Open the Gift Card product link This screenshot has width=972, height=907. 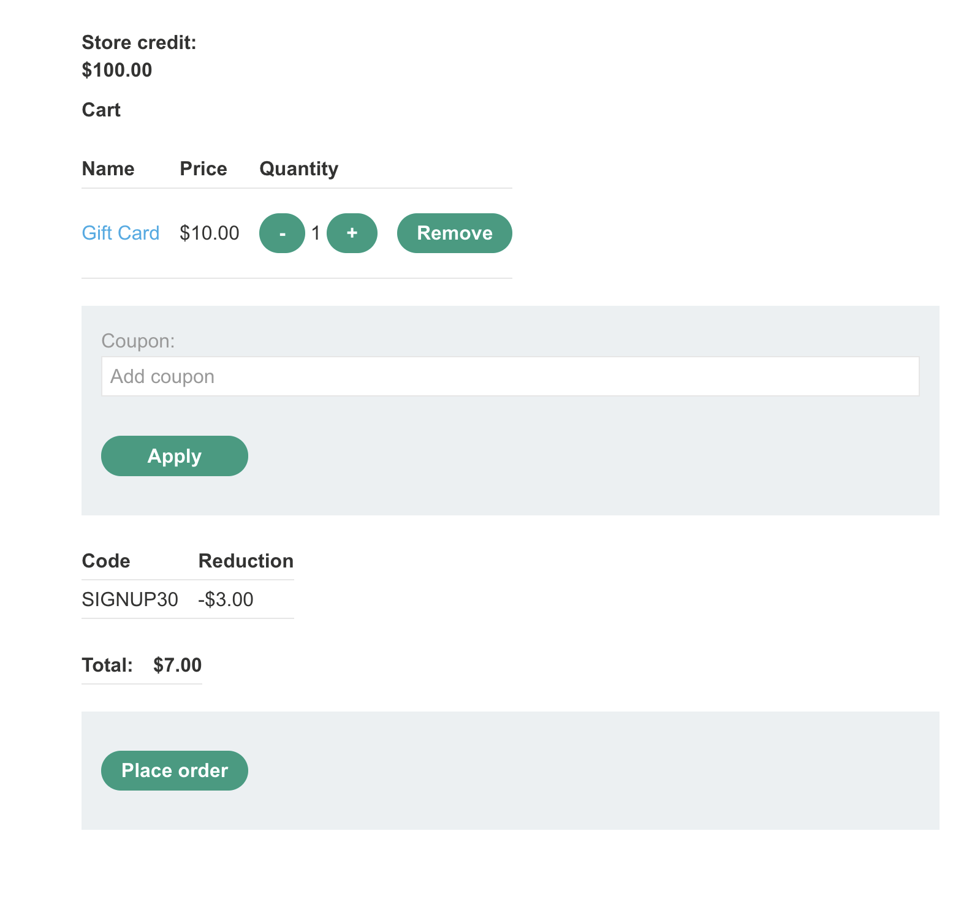(x=121, y=233)
